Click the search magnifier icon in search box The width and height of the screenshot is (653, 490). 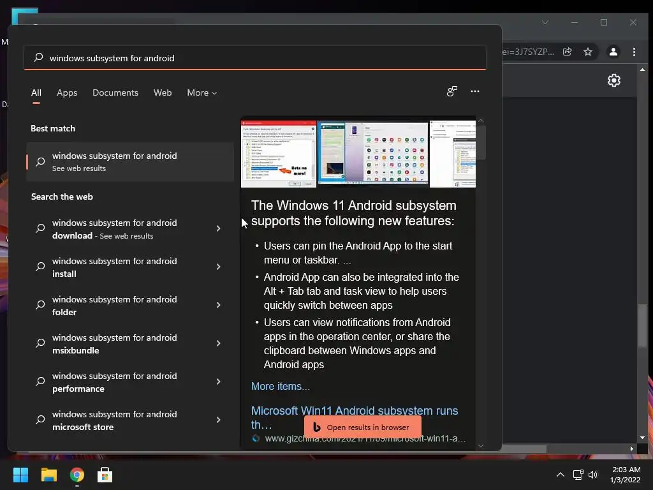(38, 57)
